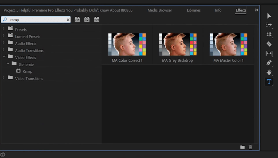The image size is (278, 158).
Task: Select the Audio Transitions row
Action: [x=51, y=50]
